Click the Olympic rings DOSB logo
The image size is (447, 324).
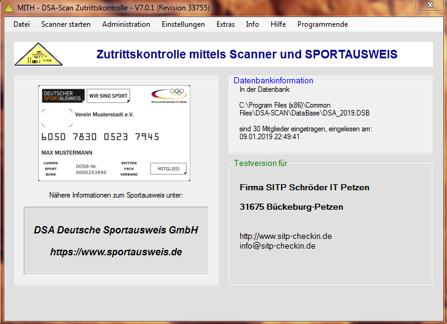point(169,95)
